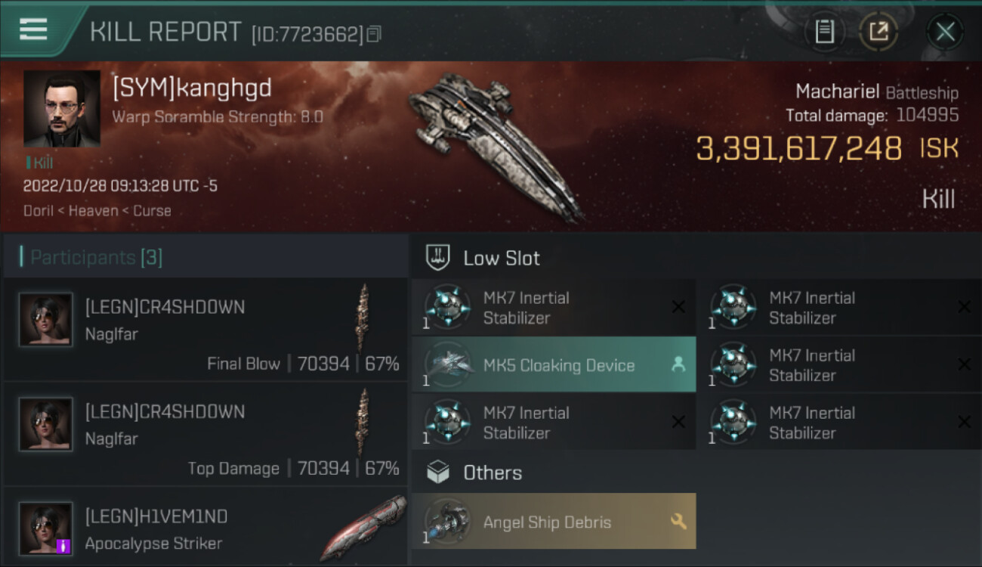Click the victim name [SYM]kanghgd
Screen dimensions: 982x567
192,88
